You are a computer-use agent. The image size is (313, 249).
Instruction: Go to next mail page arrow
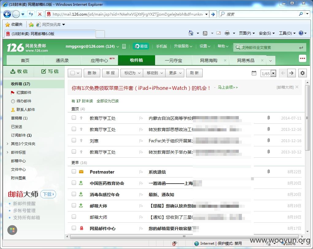point(292,73)
